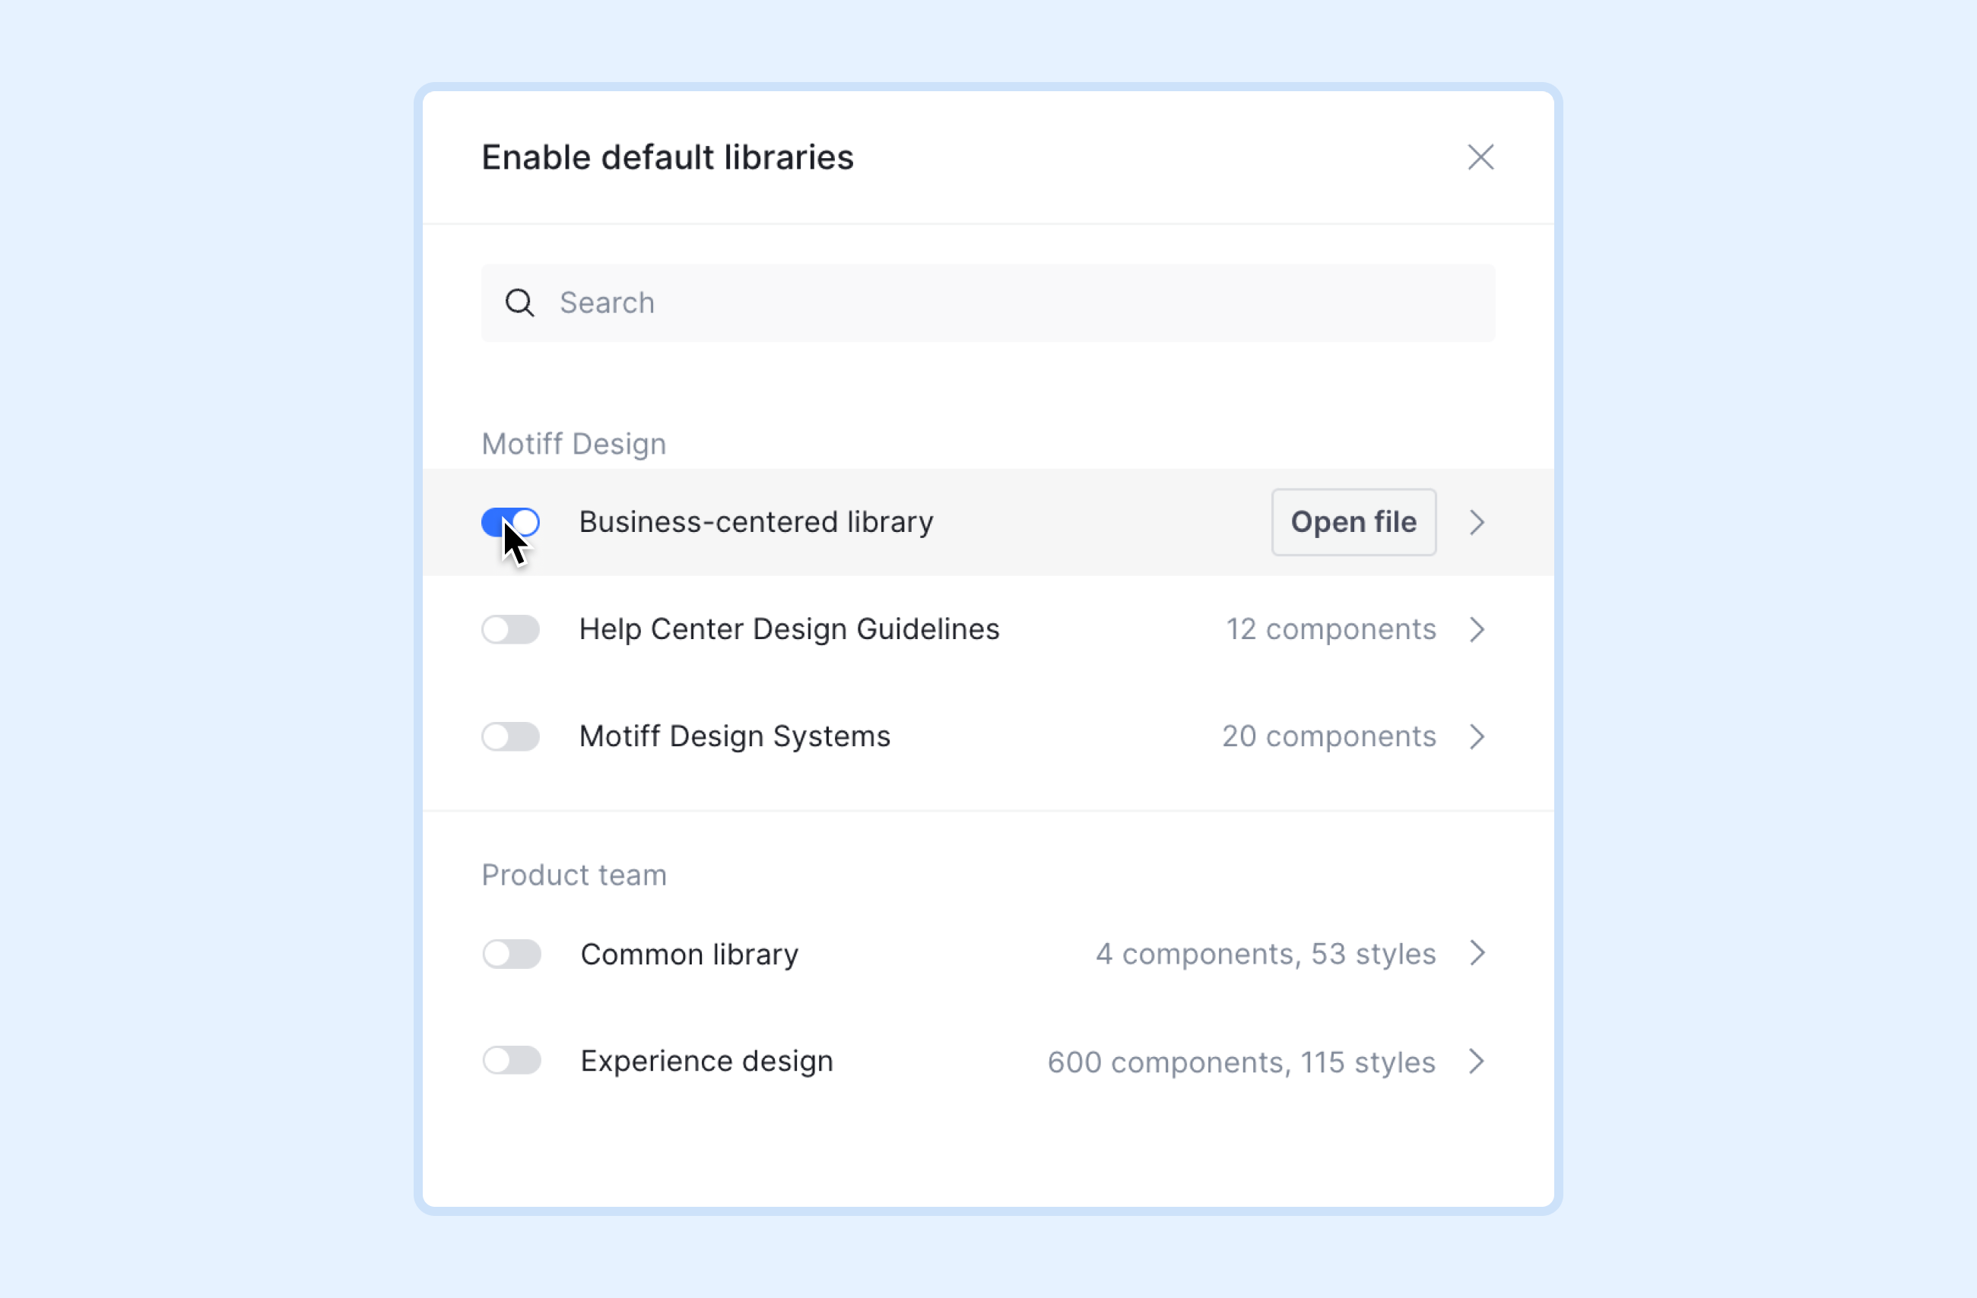1977x1298 pixels.
Task: Click the Motiff Design section heading
Action: tap(574, 445)
